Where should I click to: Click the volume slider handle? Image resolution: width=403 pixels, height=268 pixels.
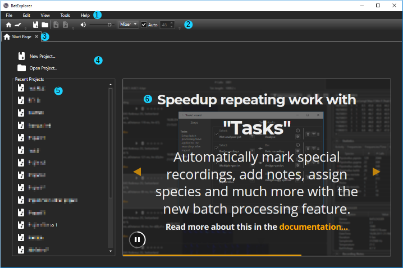[x=109, y=25]
